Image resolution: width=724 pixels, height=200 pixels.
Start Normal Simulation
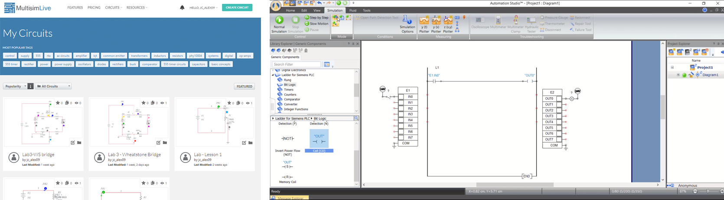(279, 20)
